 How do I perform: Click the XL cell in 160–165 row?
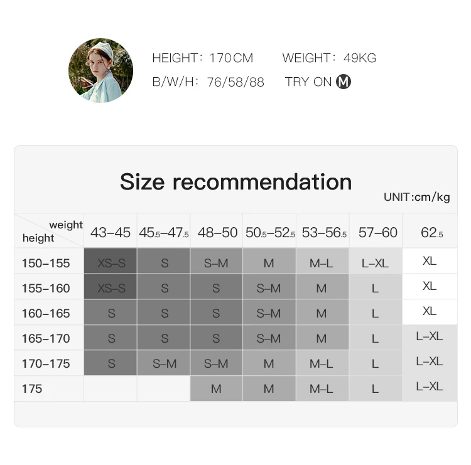[x=430, y=311]
